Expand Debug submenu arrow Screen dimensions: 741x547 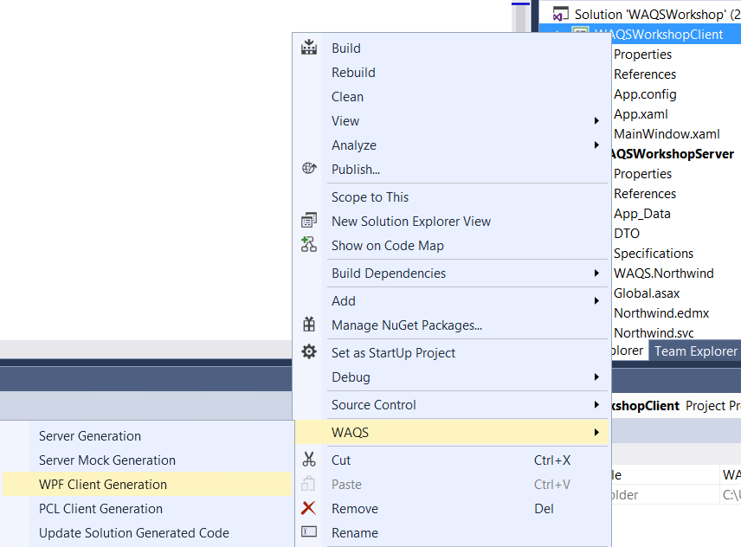click(x=596, y=377)
